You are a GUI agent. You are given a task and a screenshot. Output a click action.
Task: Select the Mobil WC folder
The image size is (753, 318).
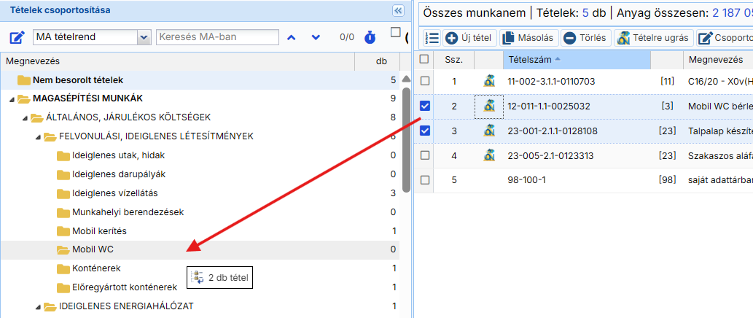click(x=93, y=249)
